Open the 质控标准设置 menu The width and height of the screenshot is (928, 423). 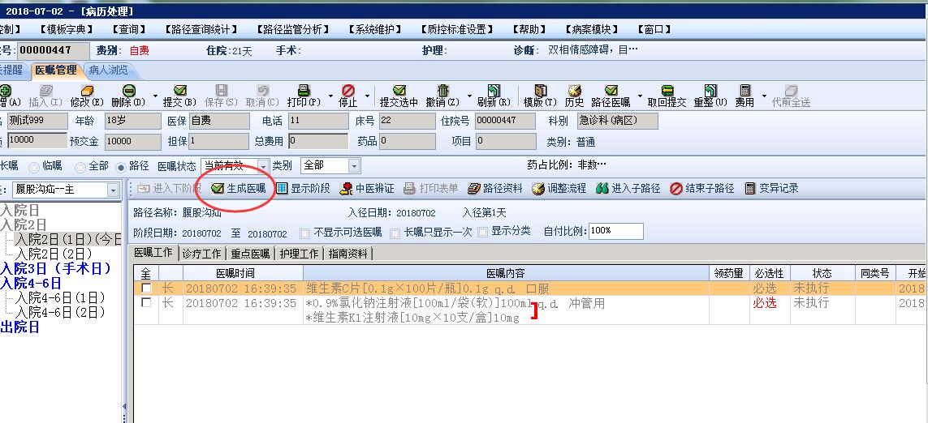[x=455, y=29]
